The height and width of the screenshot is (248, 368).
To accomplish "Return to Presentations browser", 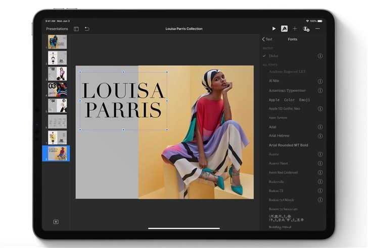I will coord(57,29).
